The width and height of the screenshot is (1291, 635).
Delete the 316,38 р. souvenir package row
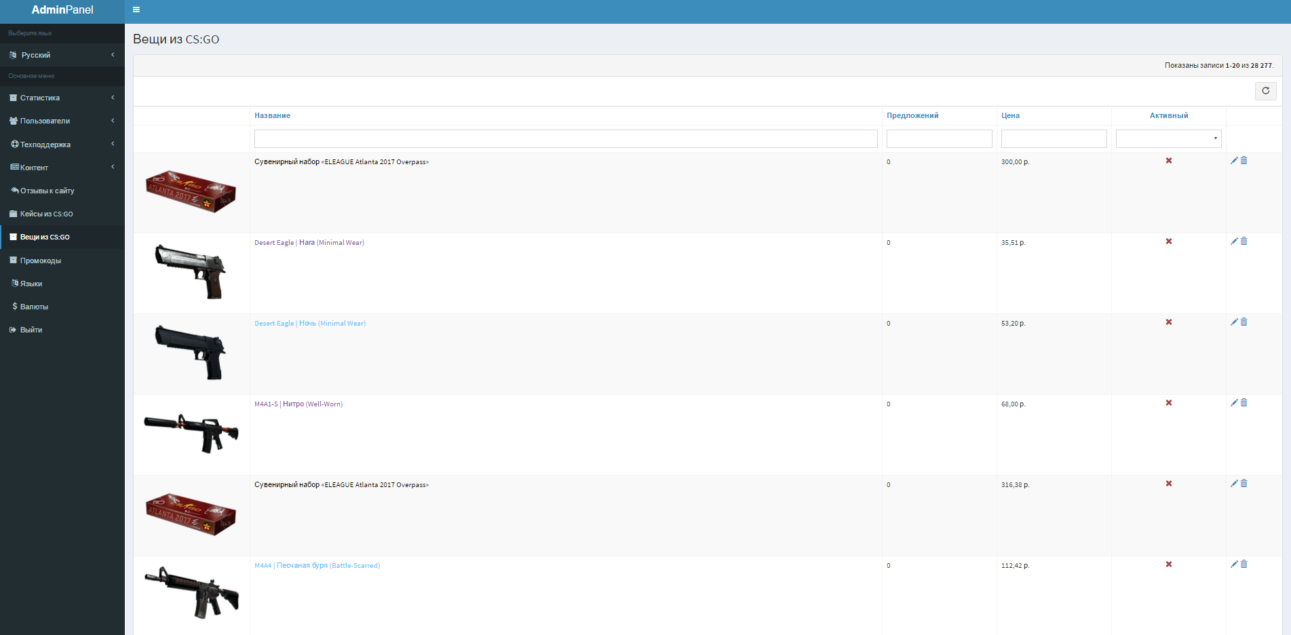(x=1244, y=484)
